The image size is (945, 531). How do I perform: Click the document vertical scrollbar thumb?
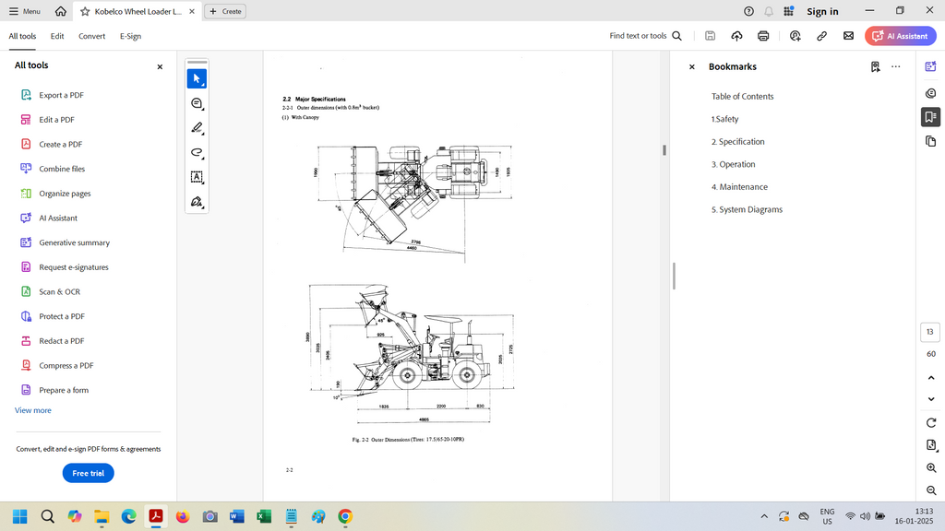coord(664,149)
